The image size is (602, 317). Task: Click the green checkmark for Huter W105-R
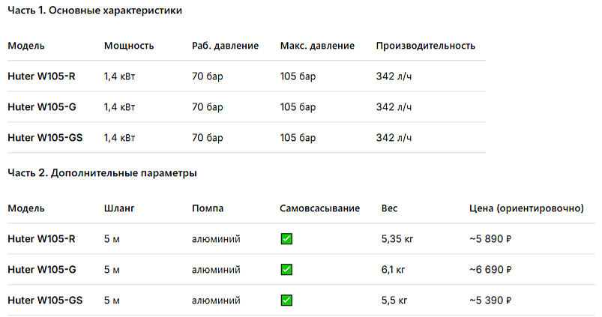286,239
